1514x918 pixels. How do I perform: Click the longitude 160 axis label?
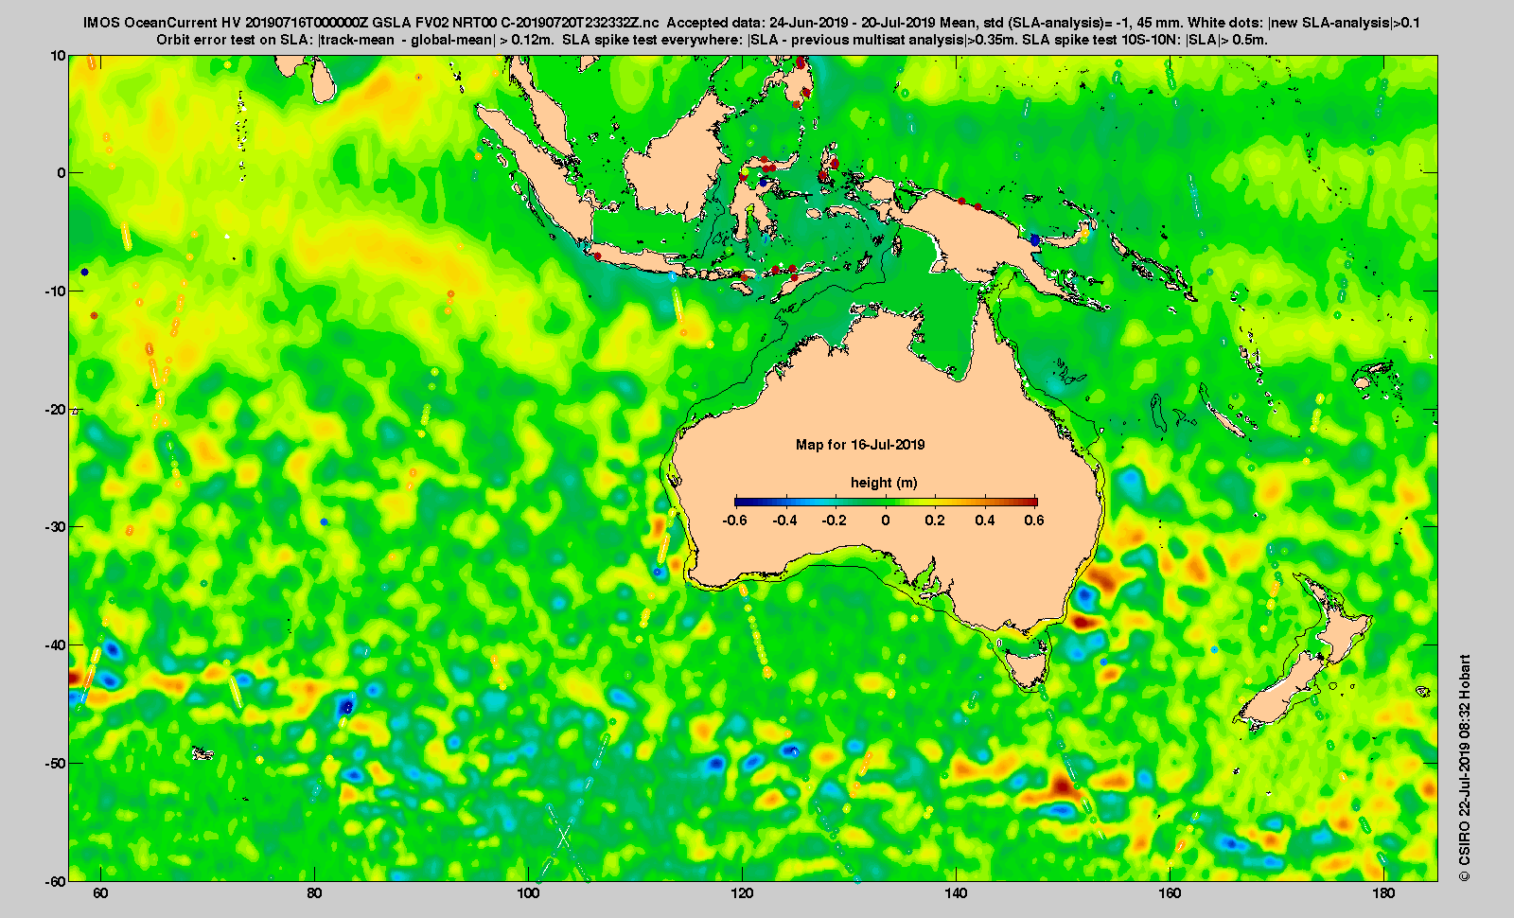[x=1170, y=893]
